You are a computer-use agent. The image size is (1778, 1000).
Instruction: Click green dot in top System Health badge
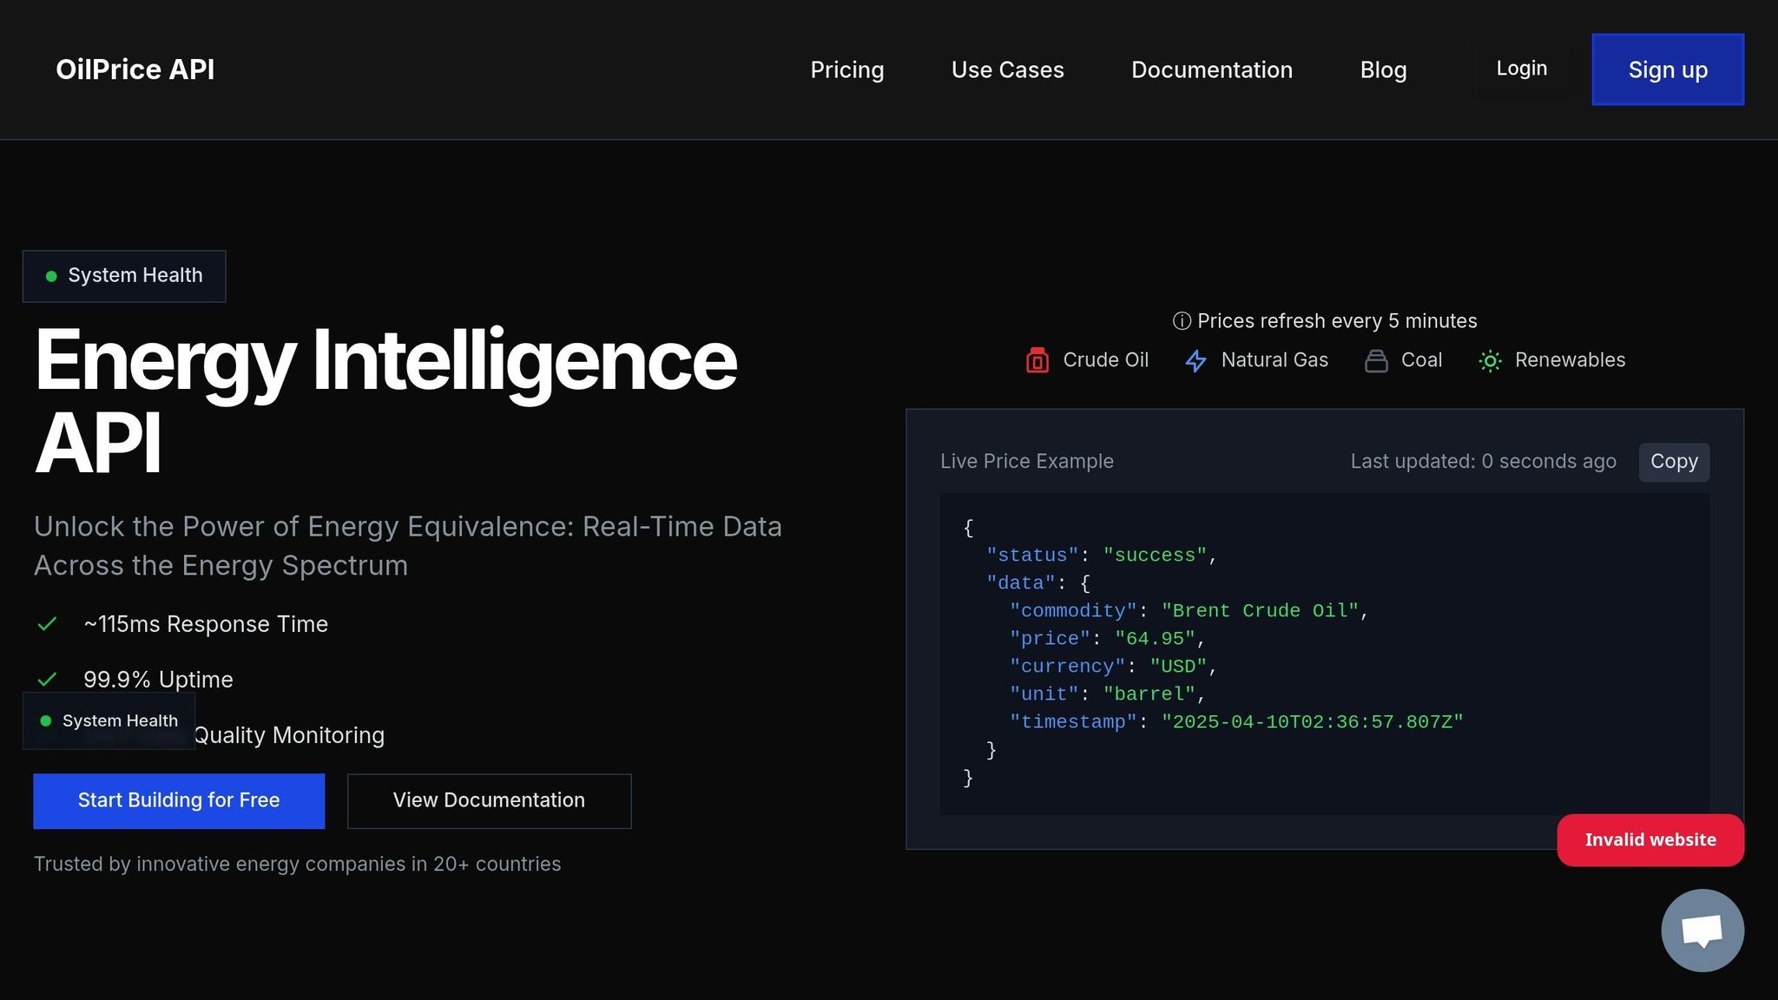51,276
